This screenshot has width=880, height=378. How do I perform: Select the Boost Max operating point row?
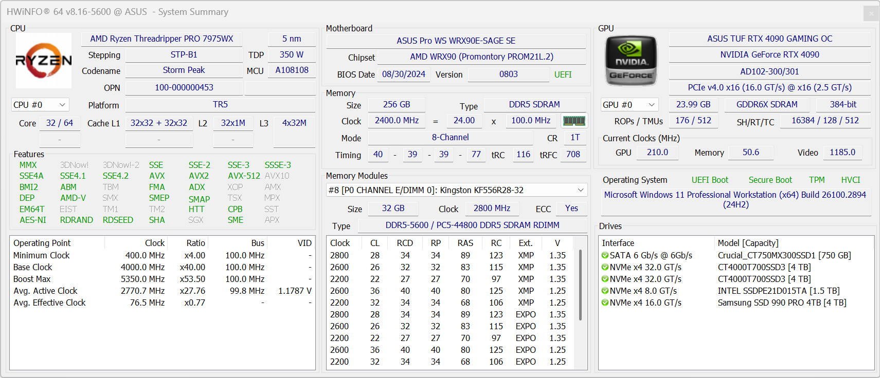[x=32, y=279]
